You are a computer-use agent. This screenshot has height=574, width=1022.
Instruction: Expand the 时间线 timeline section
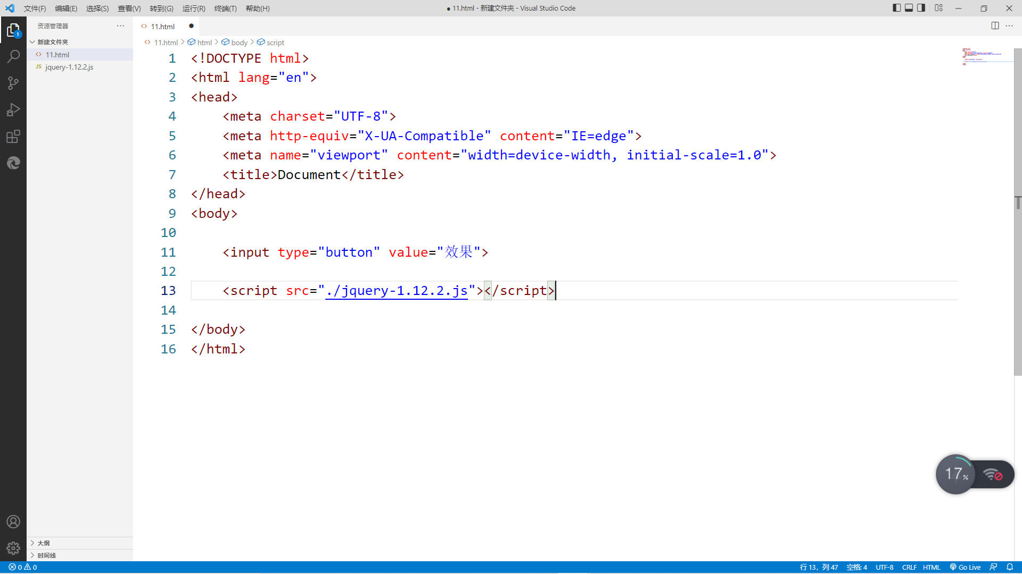click(x=46, y=555)
